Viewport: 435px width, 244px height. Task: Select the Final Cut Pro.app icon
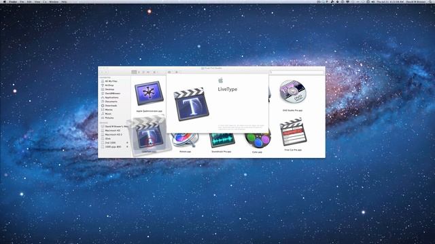pos(293,133)
